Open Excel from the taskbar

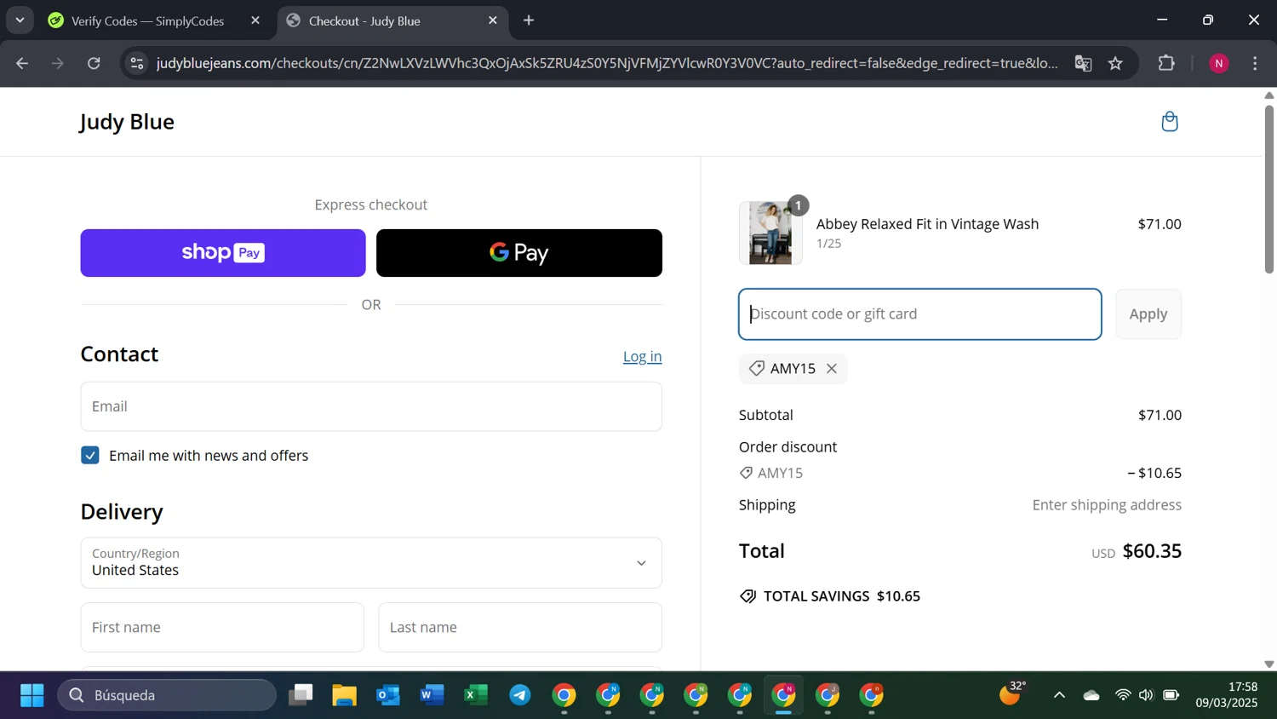click(476, 696)
